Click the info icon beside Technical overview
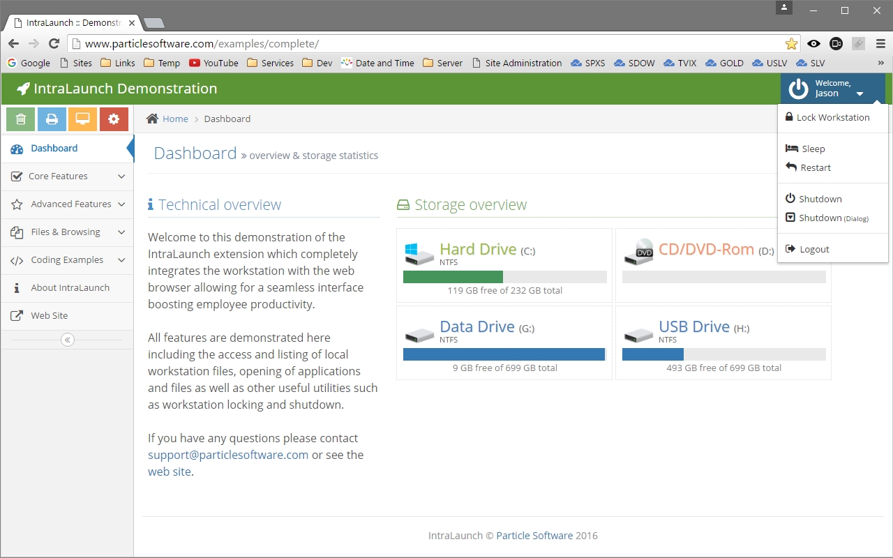The width and height of the screenshot is (893, 558). 151,205
